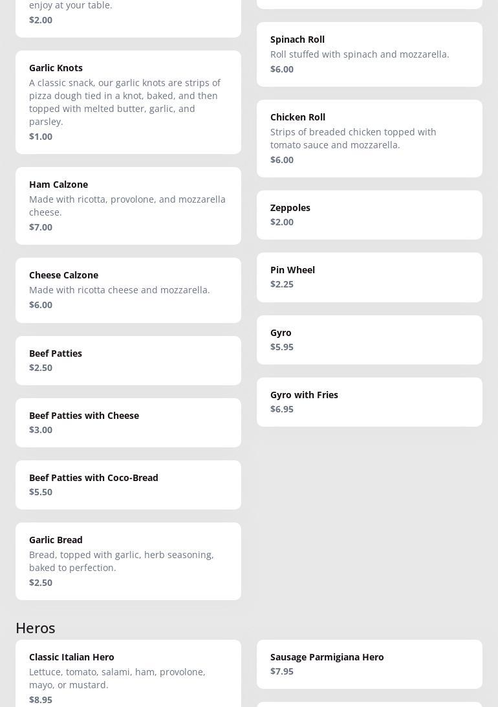Screen dimensions: 498x707
Task: Open the Sausage Parmigiana Hero item
Action: (369, 664)
